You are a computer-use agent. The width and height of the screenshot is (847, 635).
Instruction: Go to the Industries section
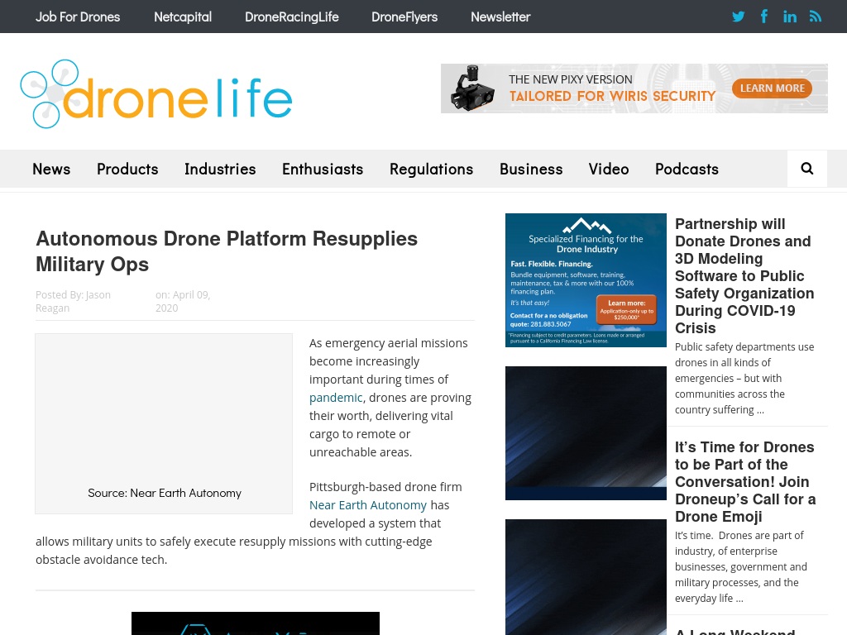click(x=220, y=169)
